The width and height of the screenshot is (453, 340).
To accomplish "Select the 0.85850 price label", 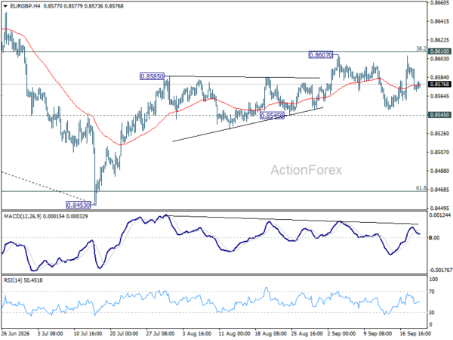I will point(152,76).
